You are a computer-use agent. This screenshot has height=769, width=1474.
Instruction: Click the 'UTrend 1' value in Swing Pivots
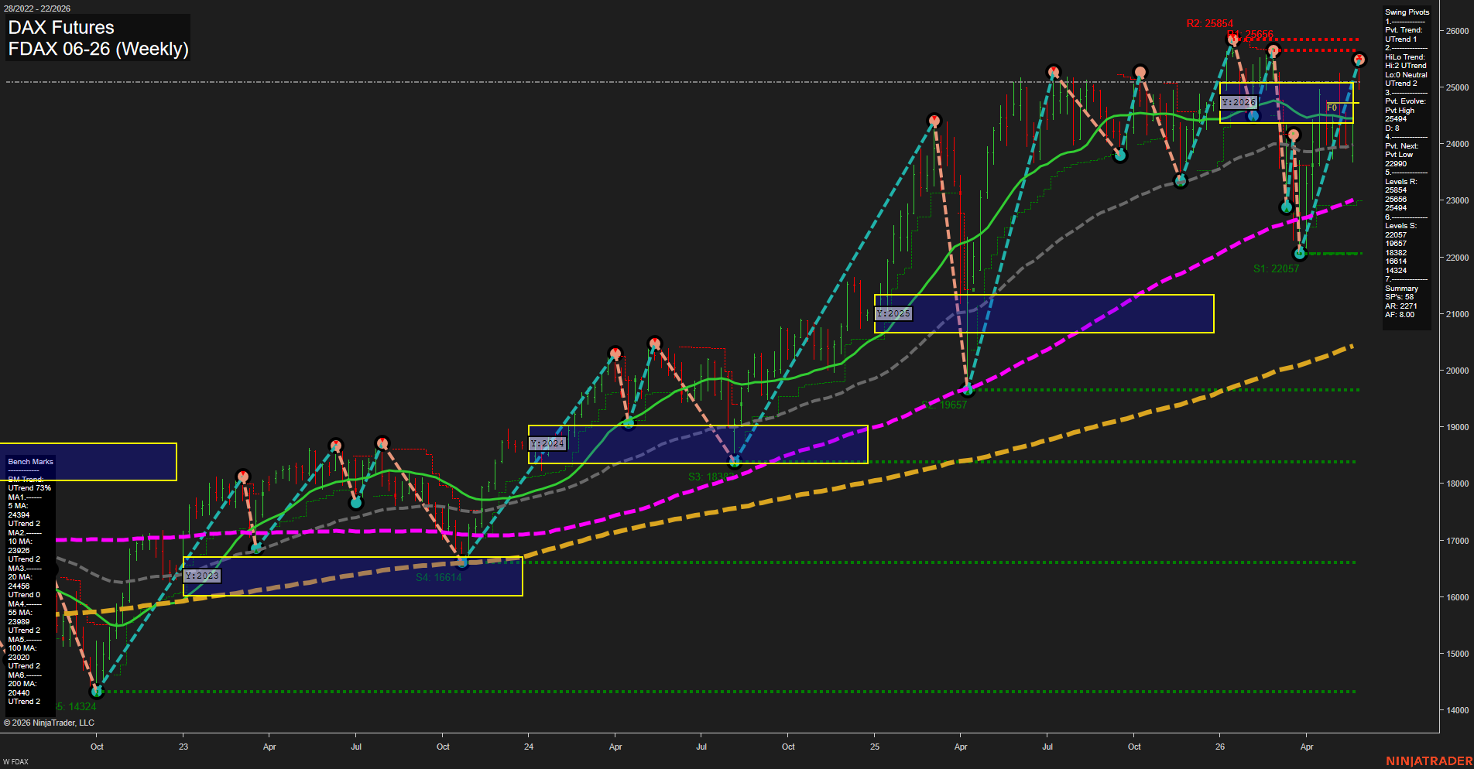(x=1401, y=39)
